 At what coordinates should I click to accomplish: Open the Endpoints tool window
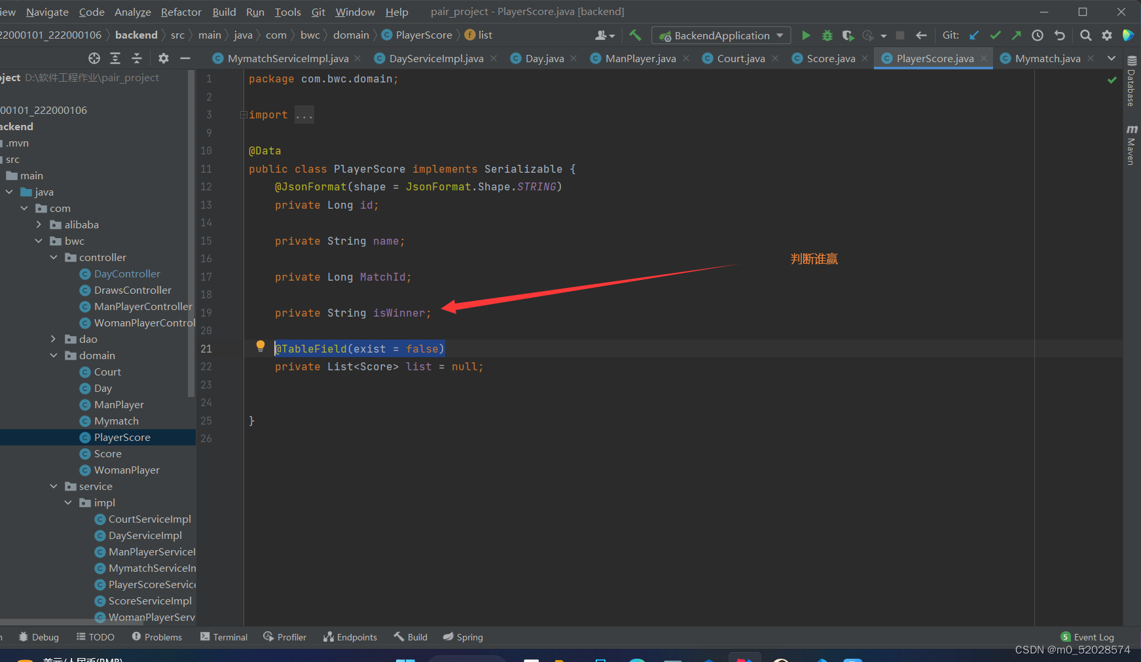(x=350, y=637)
